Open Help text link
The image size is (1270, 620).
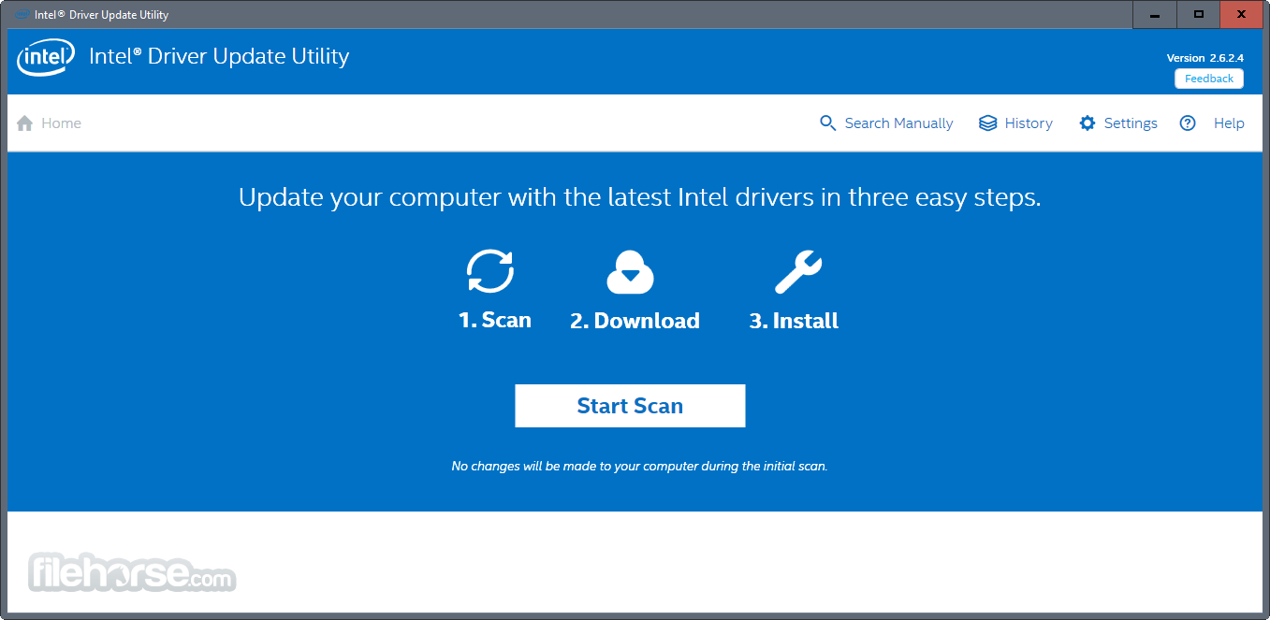[1229, 123]
